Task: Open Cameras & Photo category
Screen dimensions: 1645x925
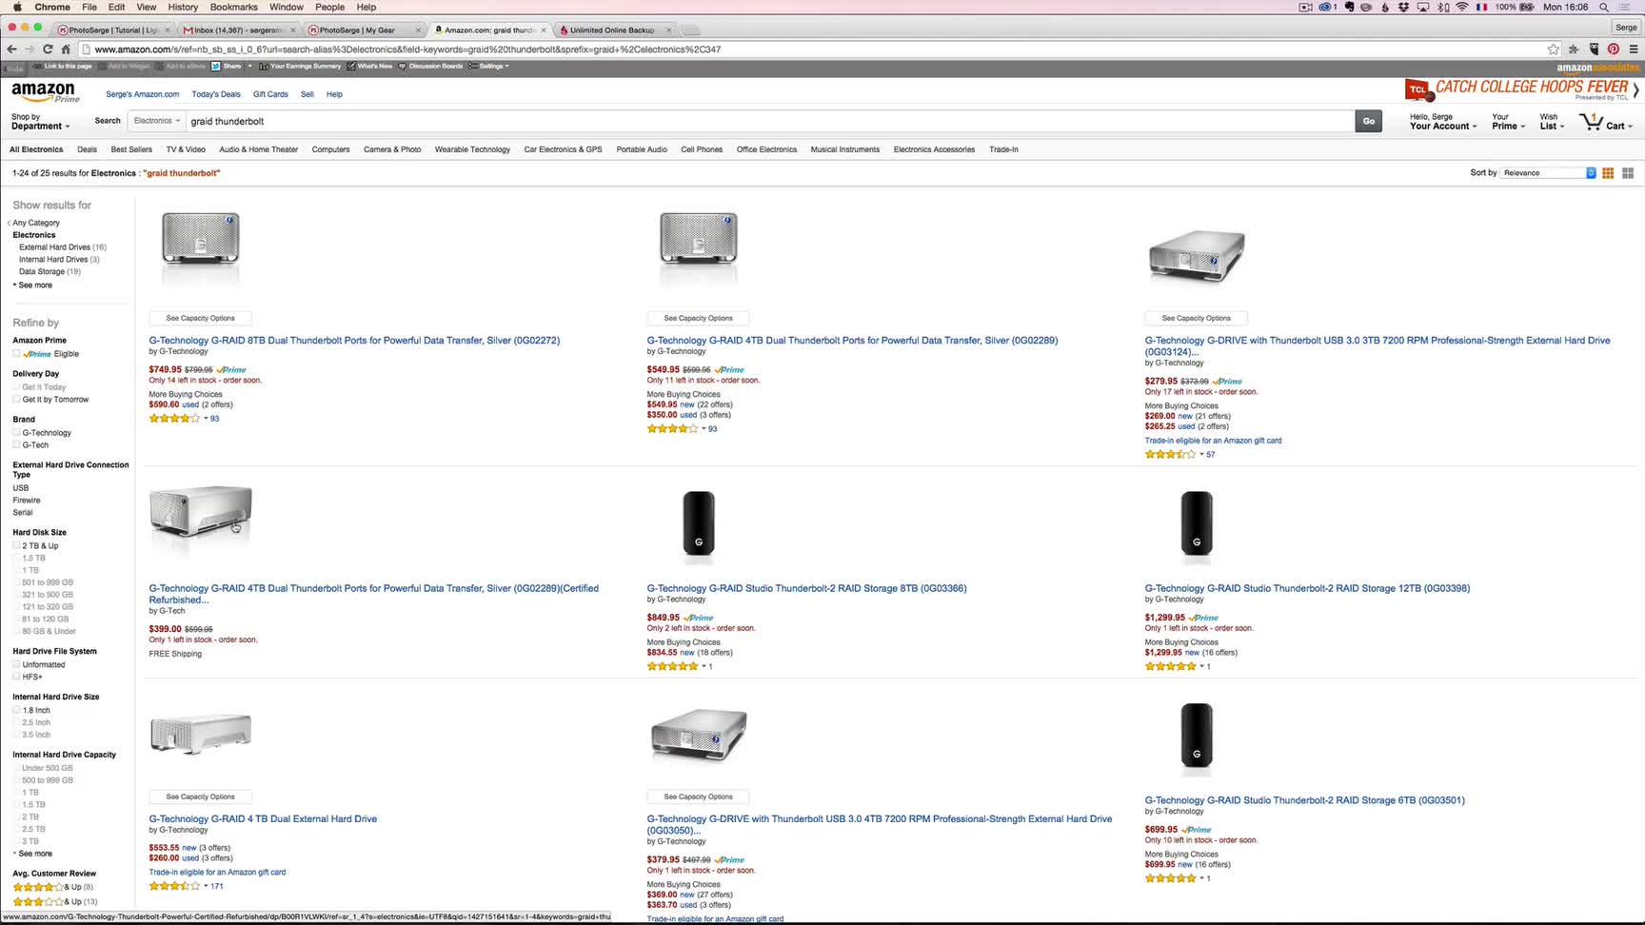Action: coord(392,149)
